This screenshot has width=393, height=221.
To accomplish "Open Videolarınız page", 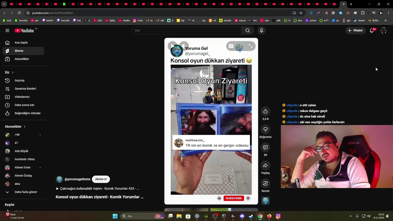I will [23, 97].
